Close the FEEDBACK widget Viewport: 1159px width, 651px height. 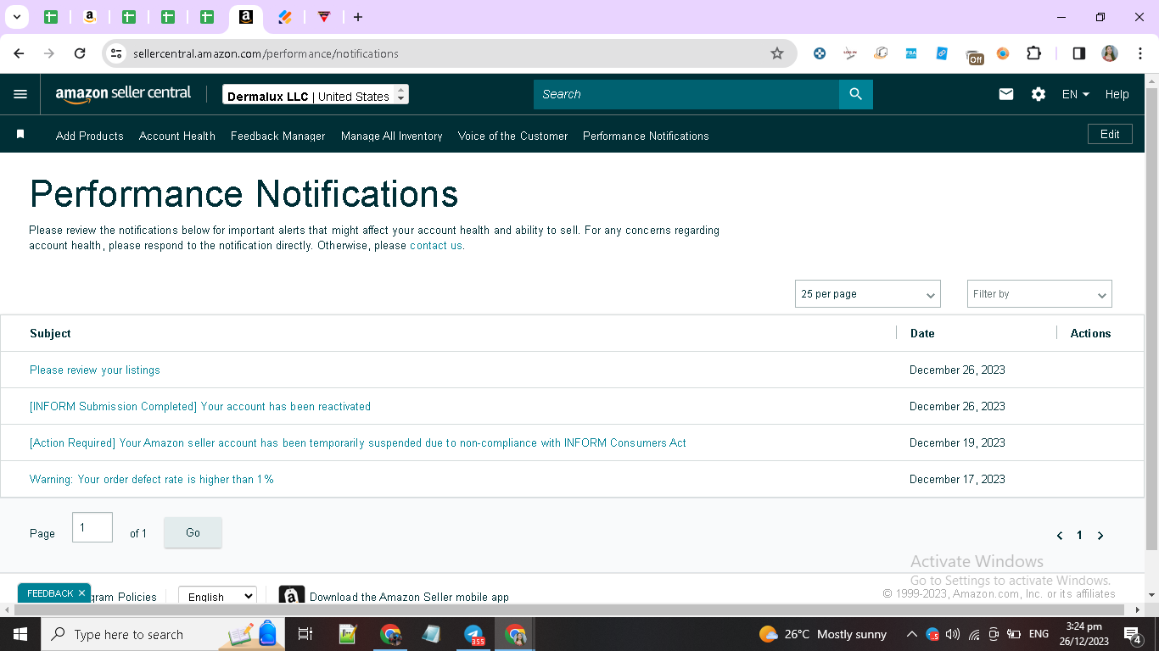click(81, 593)
